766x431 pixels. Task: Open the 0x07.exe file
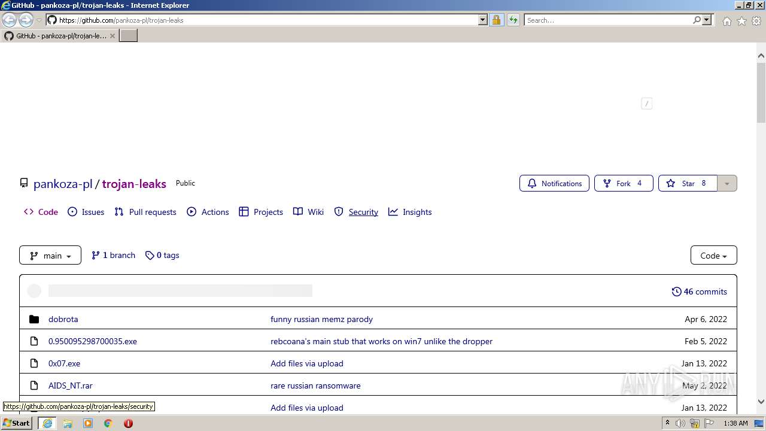[64, 363]
